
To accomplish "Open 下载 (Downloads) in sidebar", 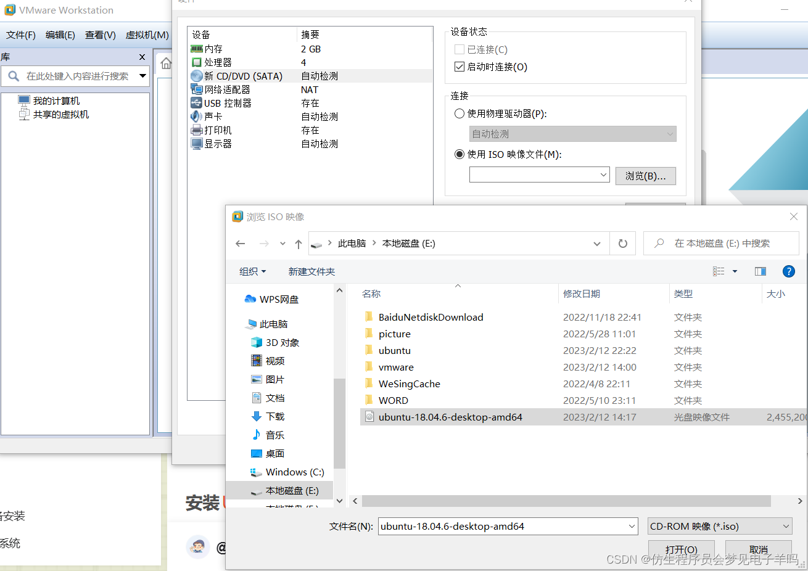I will tap(268, 416).
